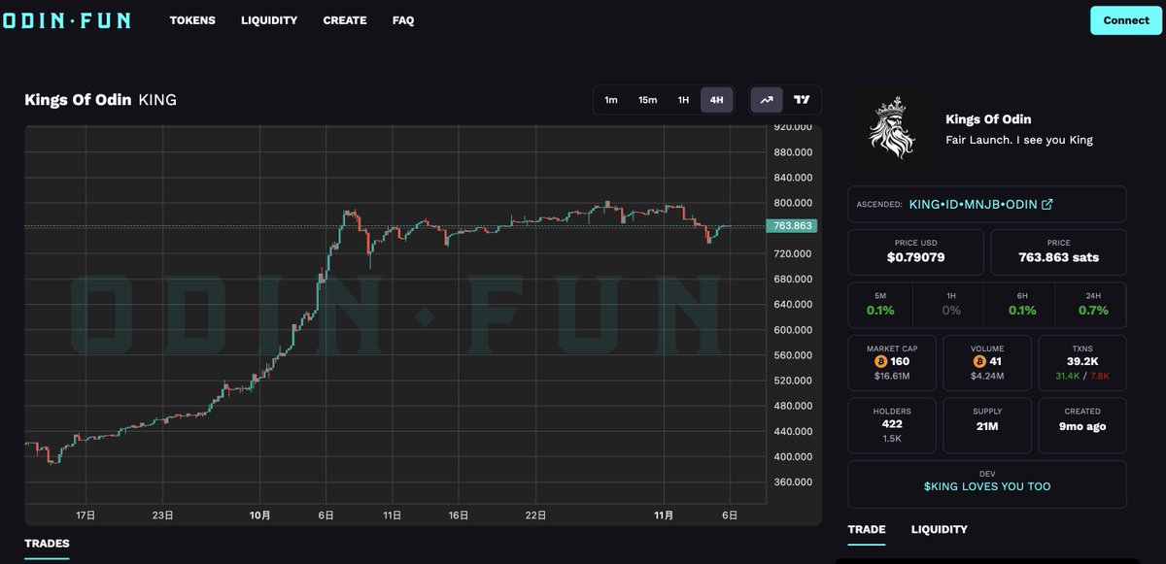Image resolution: width=1166 pixels, height=564 pixels.
Task: Select the 6H change cell
Action: (x=1022, y=304)
